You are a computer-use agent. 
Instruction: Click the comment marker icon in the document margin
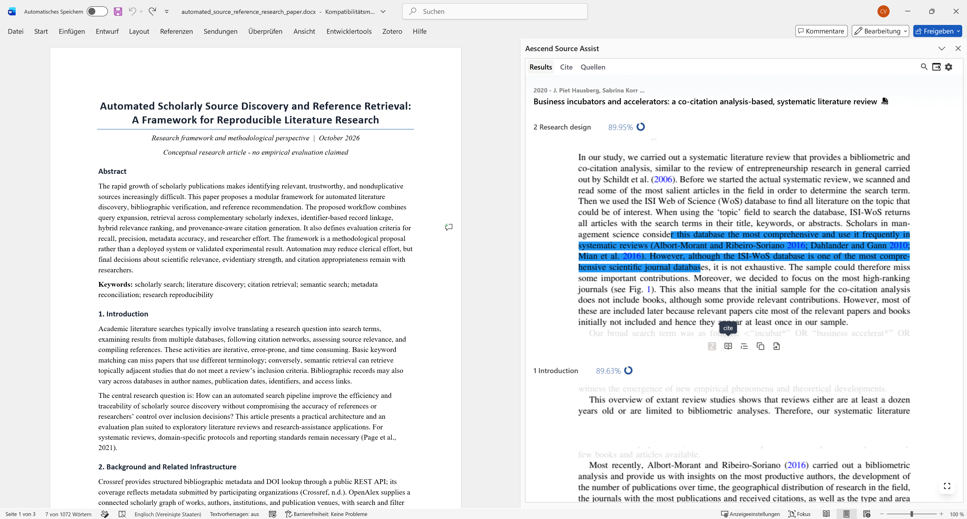[449, 227]
